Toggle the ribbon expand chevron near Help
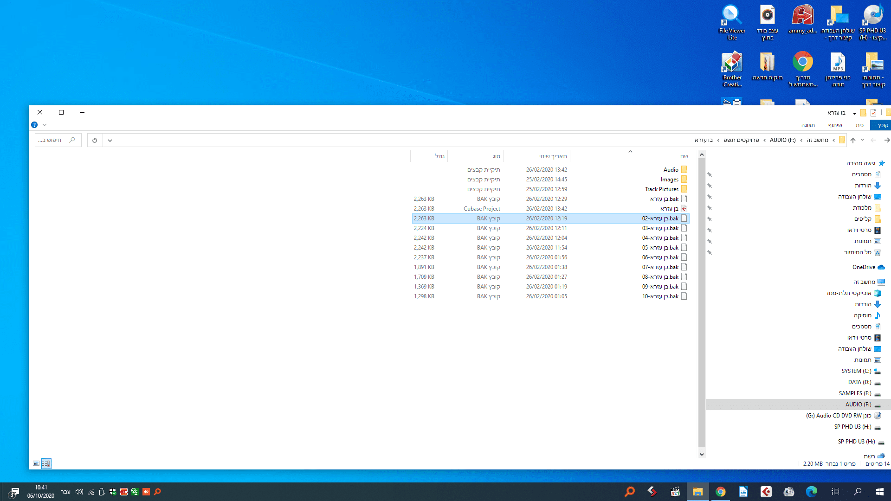 pos(45,125)
